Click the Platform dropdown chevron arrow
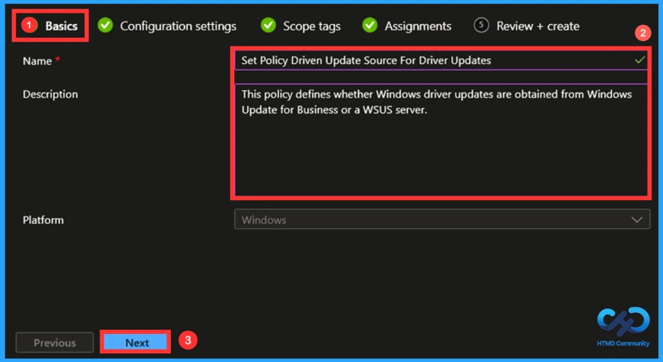 pyautogui.click(x=637, y=220)
